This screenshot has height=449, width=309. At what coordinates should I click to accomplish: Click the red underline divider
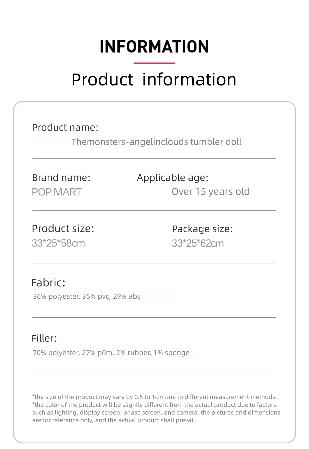click(154, 63)
